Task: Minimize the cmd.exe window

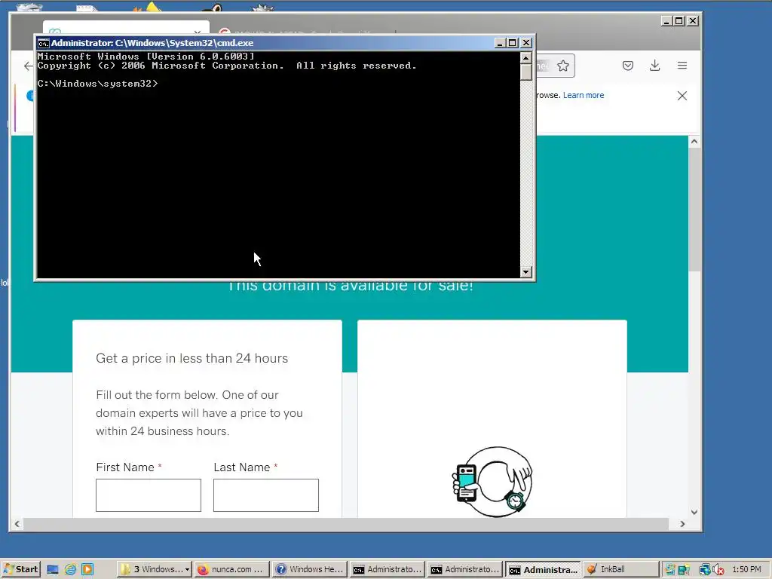Action: pos(500,43)
